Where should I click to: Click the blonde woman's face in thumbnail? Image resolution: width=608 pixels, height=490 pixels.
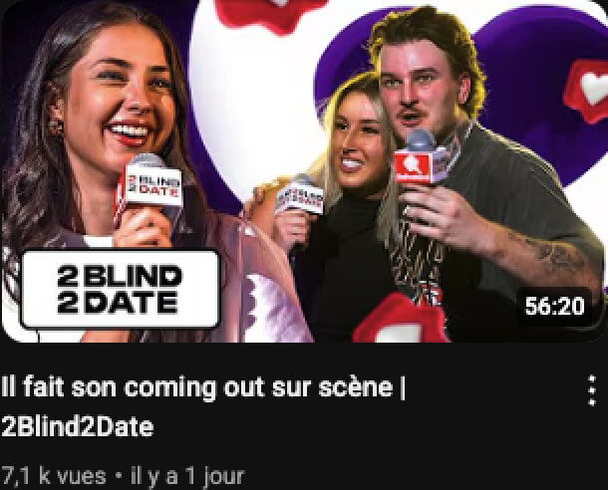coord(358,137)
